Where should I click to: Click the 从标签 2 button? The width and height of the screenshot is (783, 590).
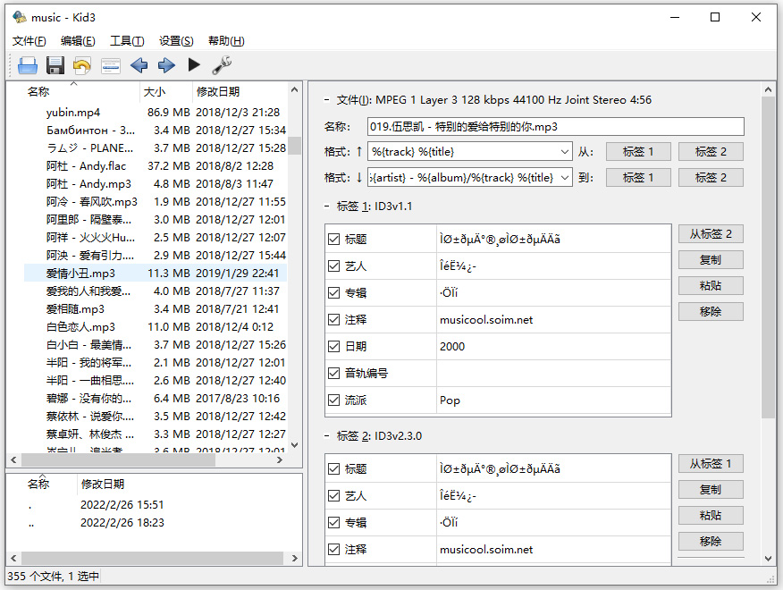pyautogui.click(x=711, y=234)
